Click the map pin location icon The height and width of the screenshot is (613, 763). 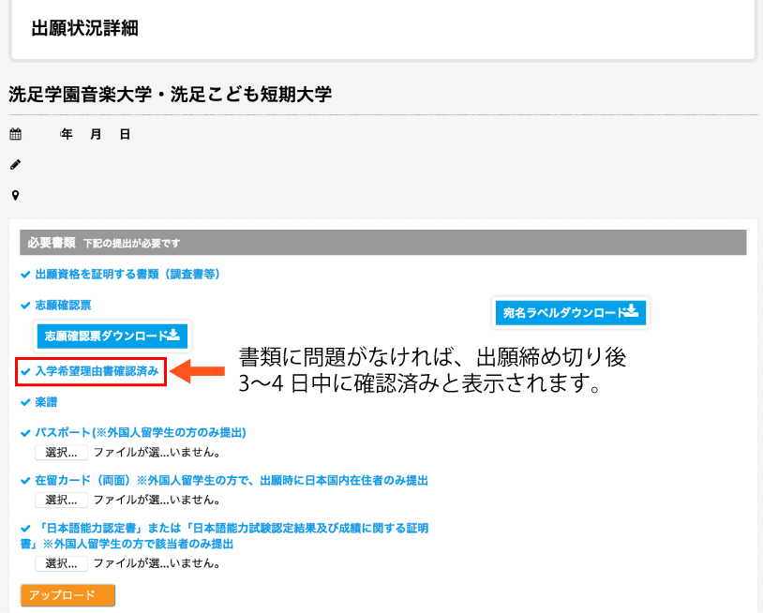(x=16, y=196)
